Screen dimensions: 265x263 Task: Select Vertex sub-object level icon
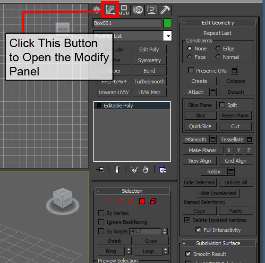(108, 201)
